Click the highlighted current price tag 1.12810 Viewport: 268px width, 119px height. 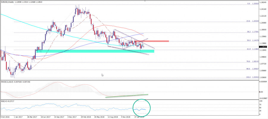pos(263,47)
